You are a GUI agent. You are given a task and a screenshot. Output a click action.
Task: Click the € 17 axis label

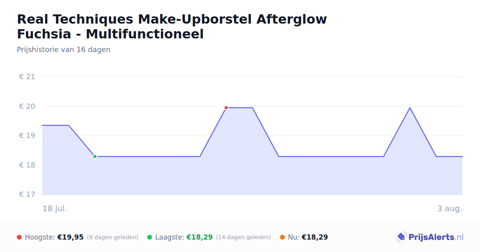point(27,194)
